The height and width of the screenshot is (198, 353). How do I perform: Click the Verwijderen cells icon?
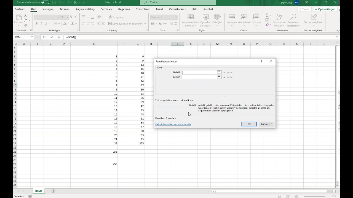point(244,17)
